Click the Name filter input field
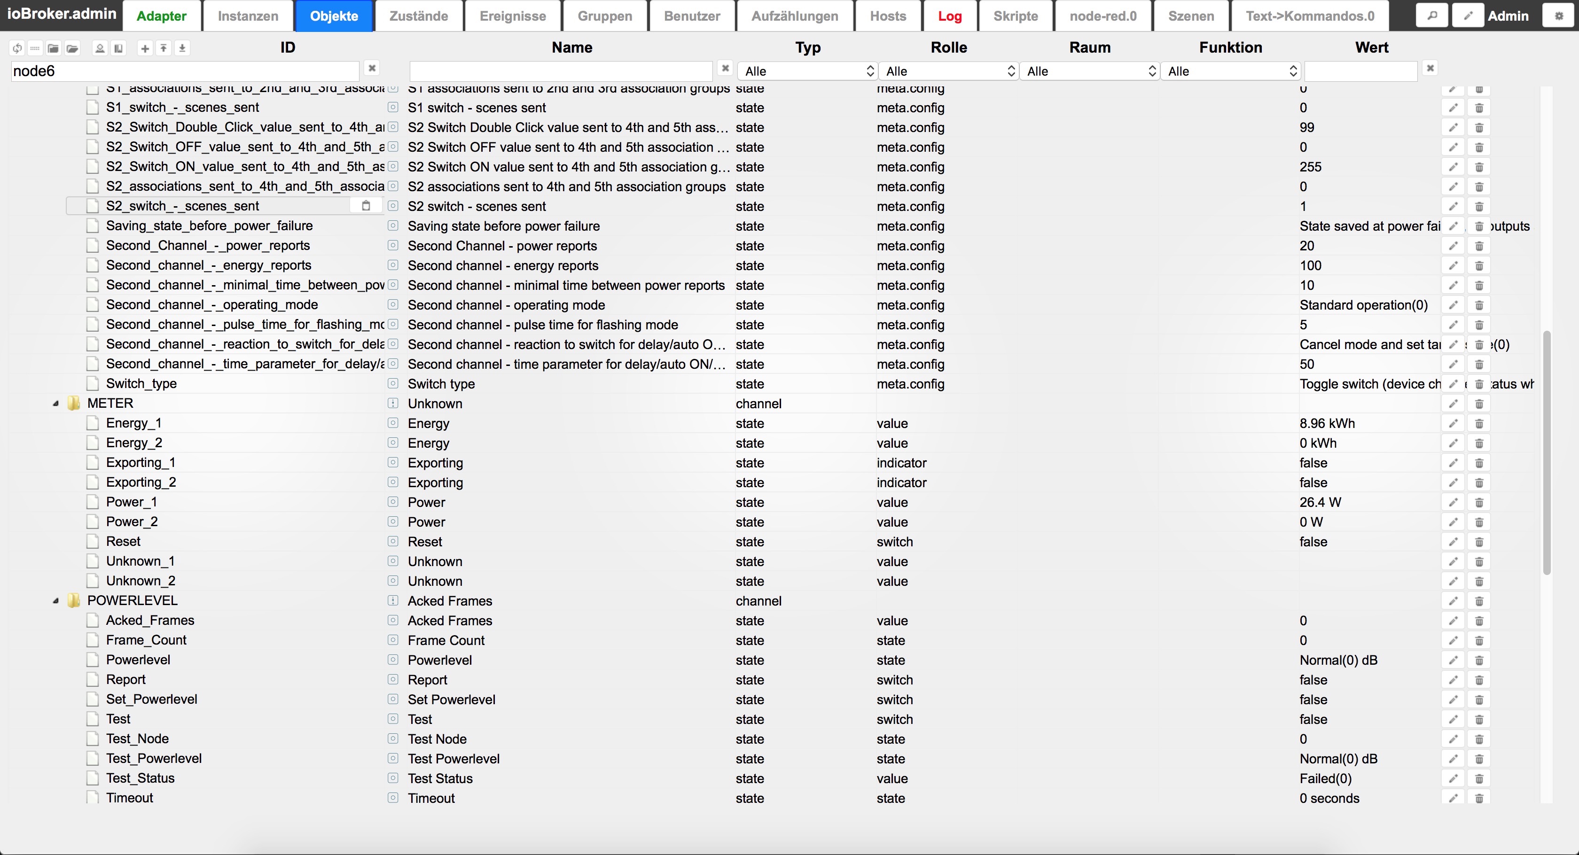Screen dimensions: 1579x855 (x=560, y=71)
